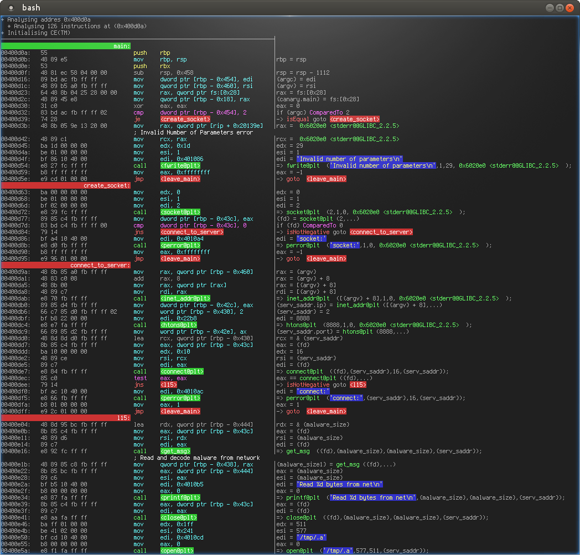The width and height of the screenshot is (580, 555).
Task: Click '<perror@plt>' on the 00400d8b row
Action: [x=180, y=246]
